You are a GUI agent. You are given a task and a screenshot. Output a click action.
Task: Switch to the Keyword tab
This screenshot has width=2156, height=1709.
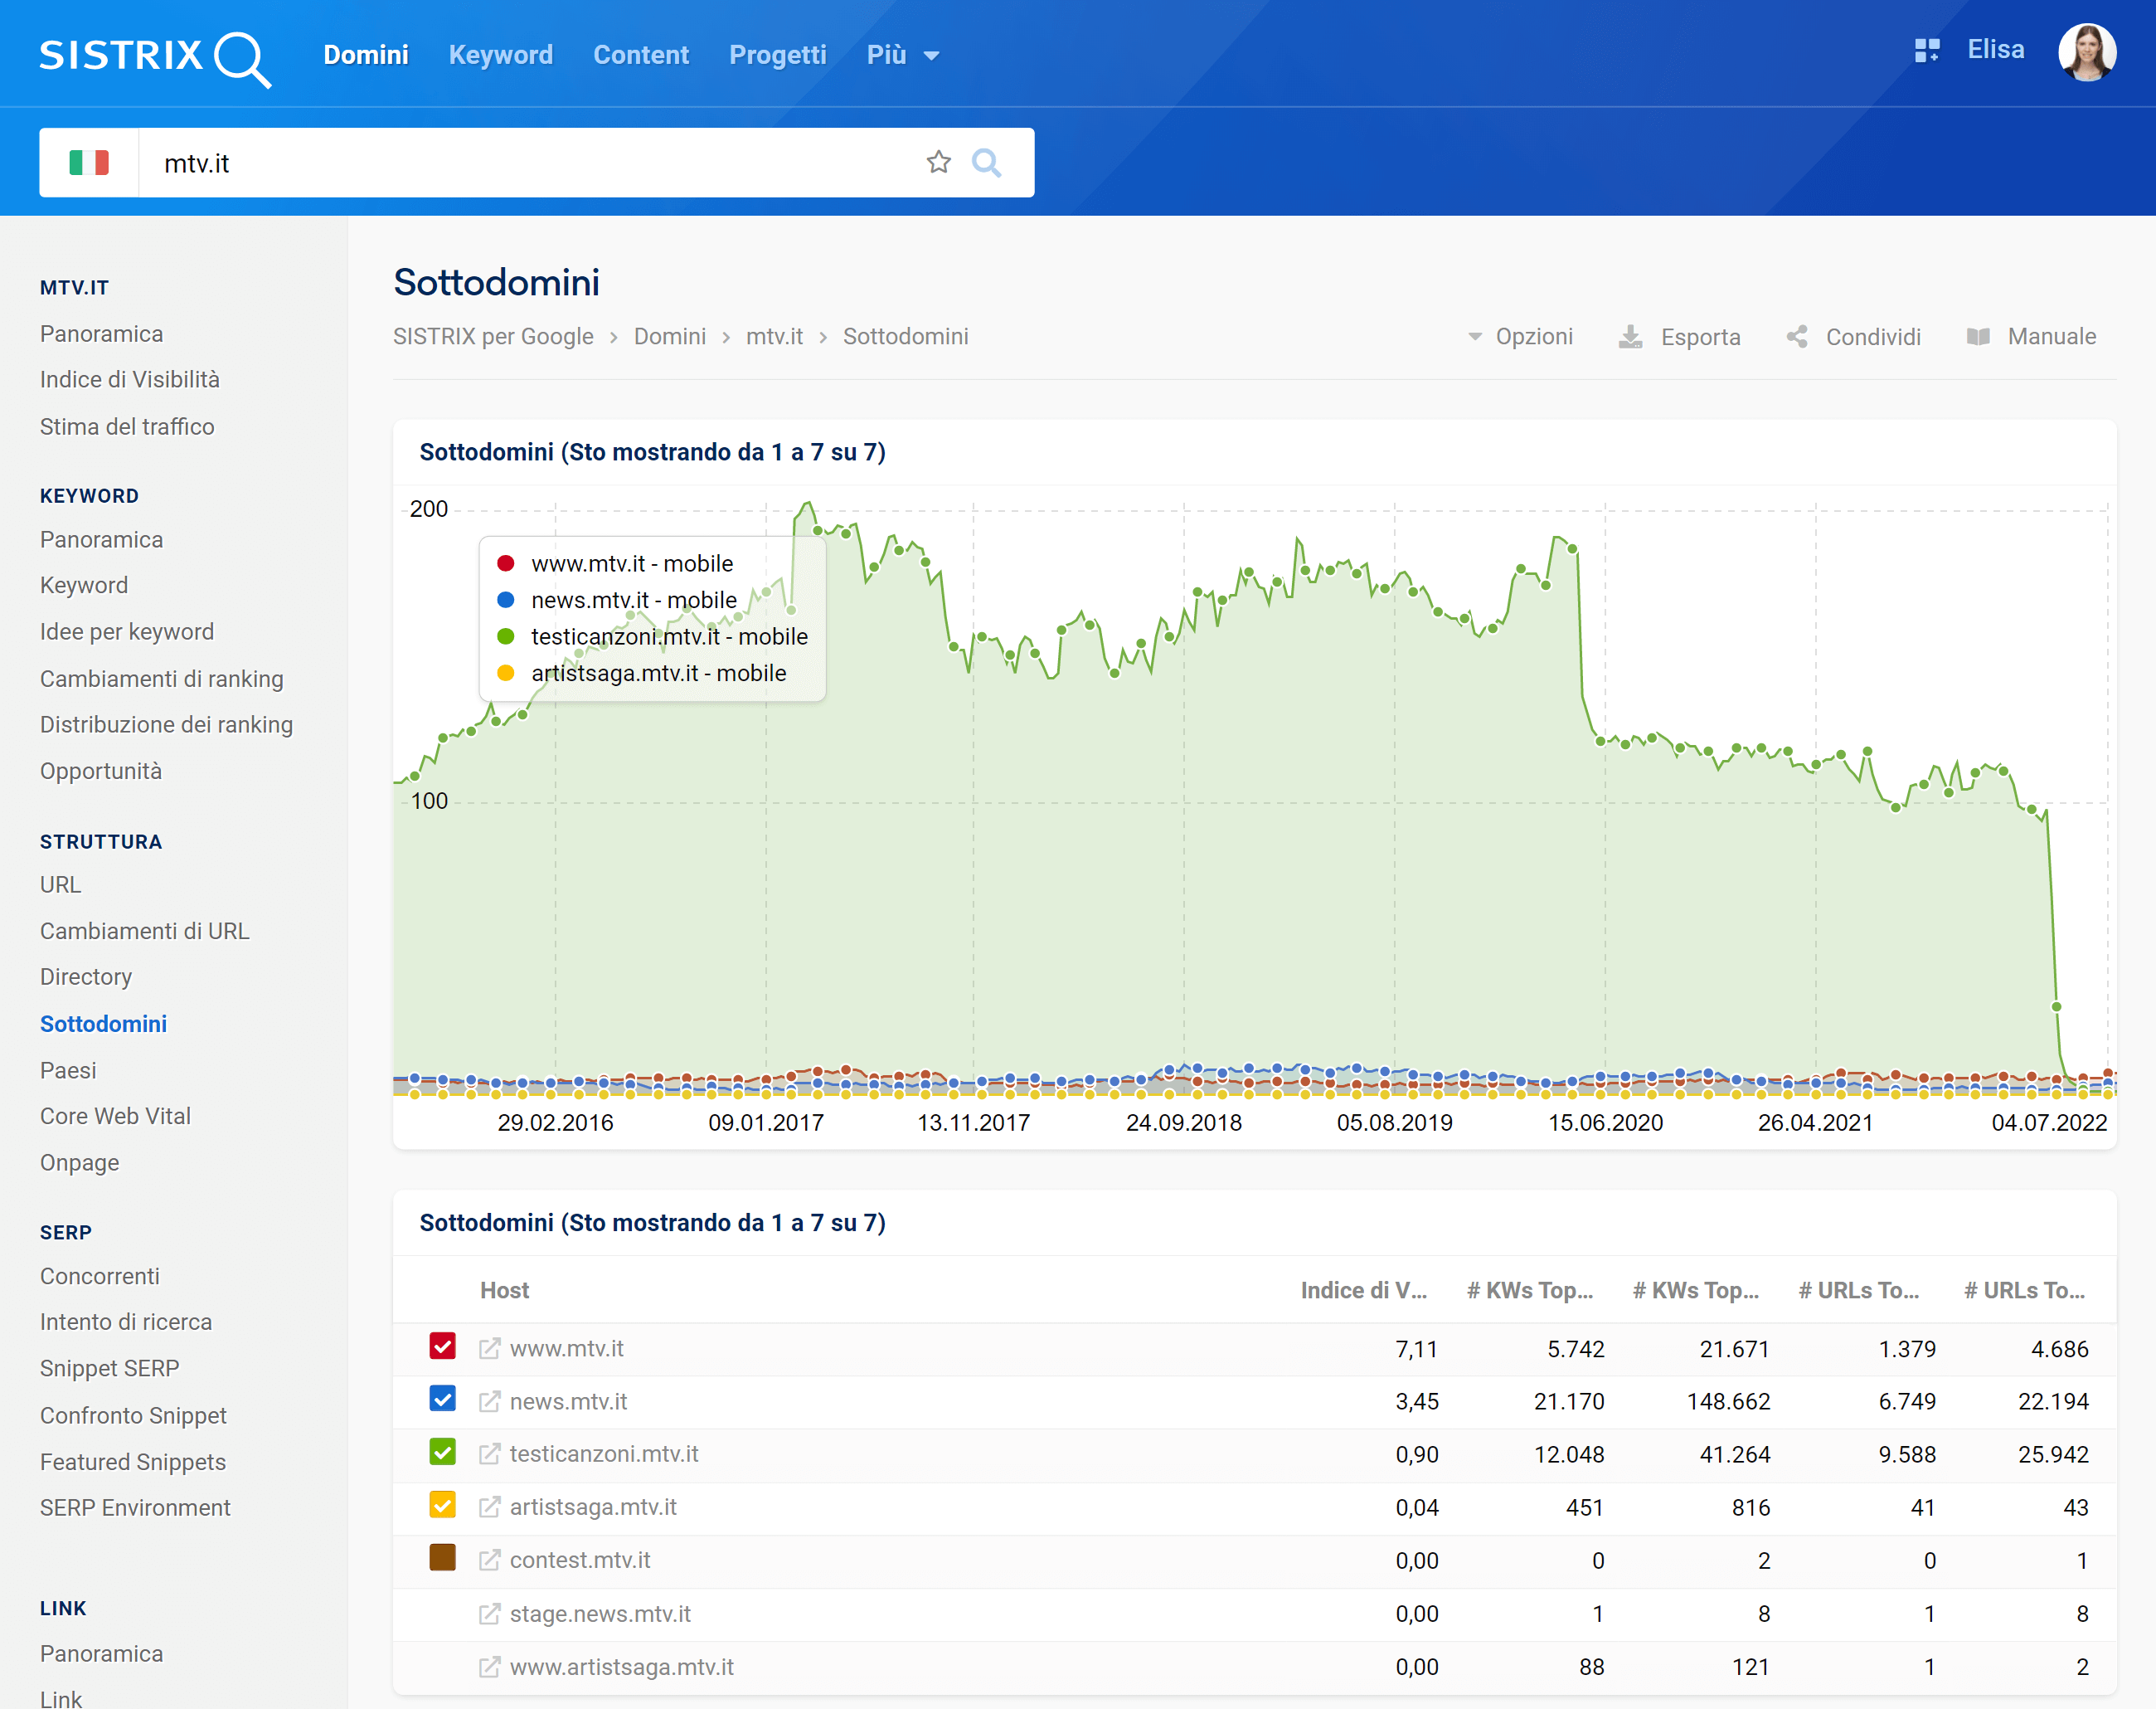coord(501,55)
